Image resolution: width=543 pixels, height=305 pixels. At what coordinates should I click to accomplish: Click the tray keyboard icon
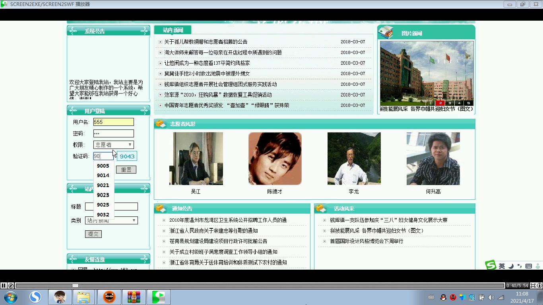431,297
